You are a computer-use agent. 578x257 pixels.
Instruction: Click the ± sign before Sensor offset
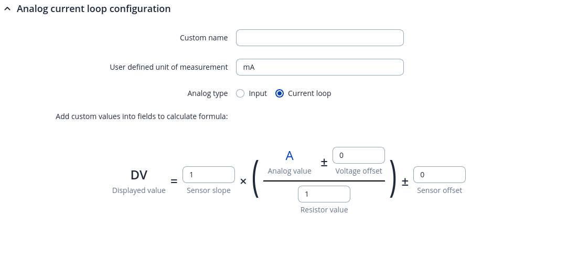point(405,181)
